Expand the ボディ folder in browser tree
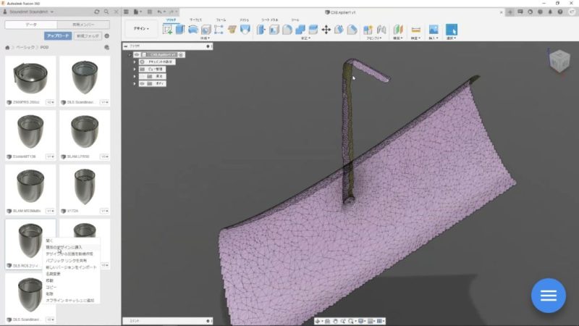The image size is (579, 326). (x=135, y=84)
